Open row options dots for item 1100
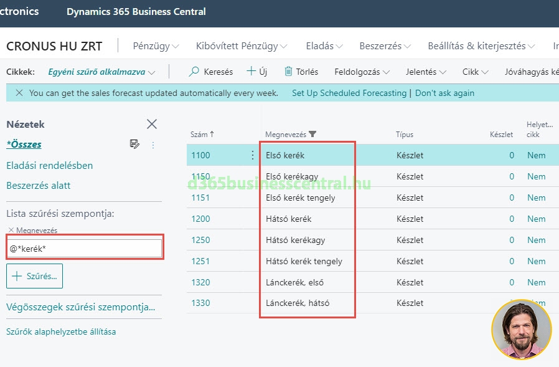The height and width of the screenshot is (367, 559). point(253,155)
